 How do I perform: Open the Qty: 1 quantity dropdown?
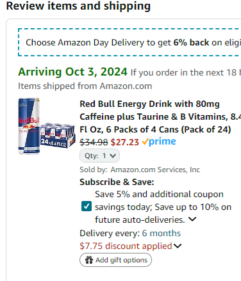[x=99, y=156]
